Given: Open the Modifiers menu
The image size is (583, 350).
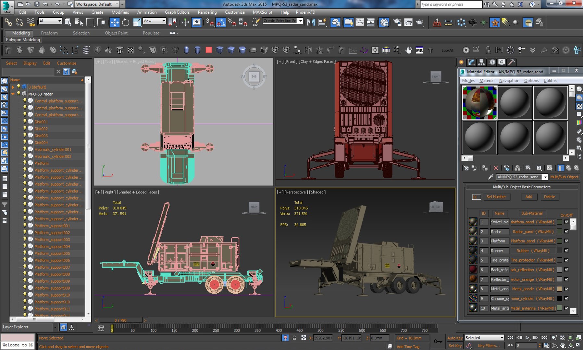Looking at the screenshot, I should (120, 12).
